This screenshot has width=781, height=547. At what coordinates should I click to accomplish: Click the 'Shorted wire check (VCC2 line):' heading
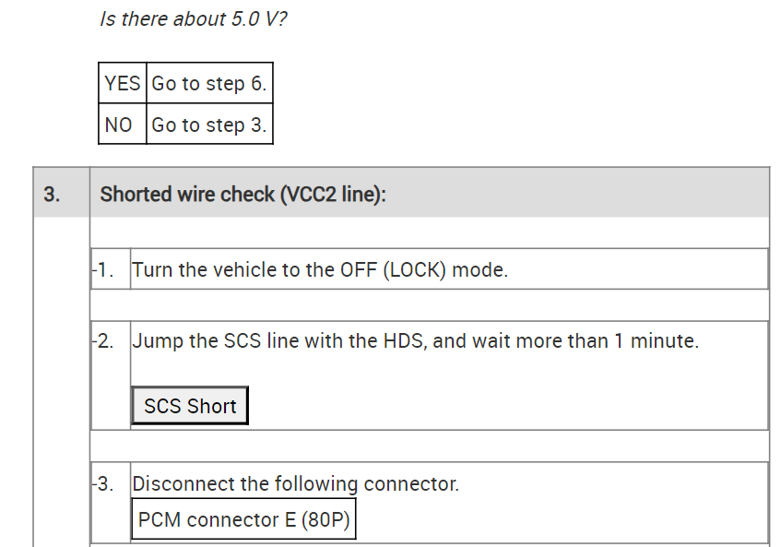pyautogui.click(x=243, y=195)
